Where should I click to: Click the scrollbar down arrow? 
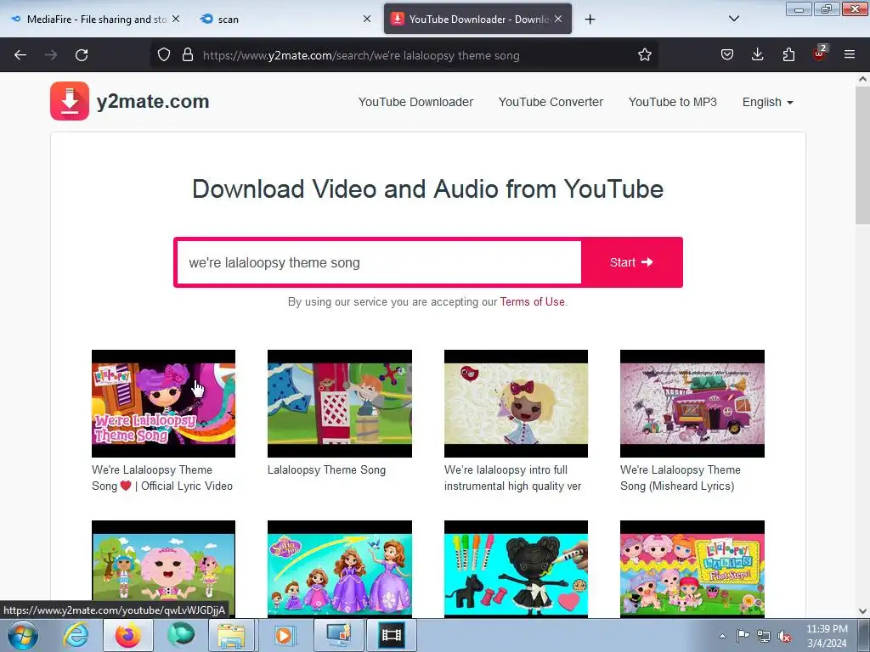[862, 611]
